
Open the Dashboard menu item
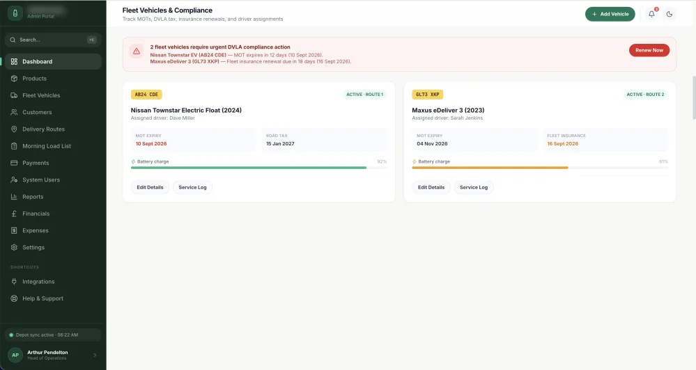click(53, 62)
